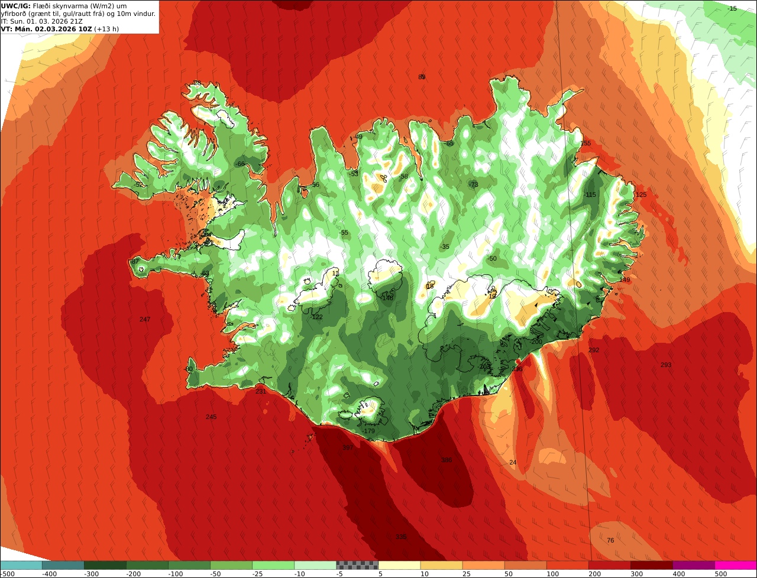Select the value 149 by the eastern fjords
This screenshot has height=578, width=757.
pos(625,280)
